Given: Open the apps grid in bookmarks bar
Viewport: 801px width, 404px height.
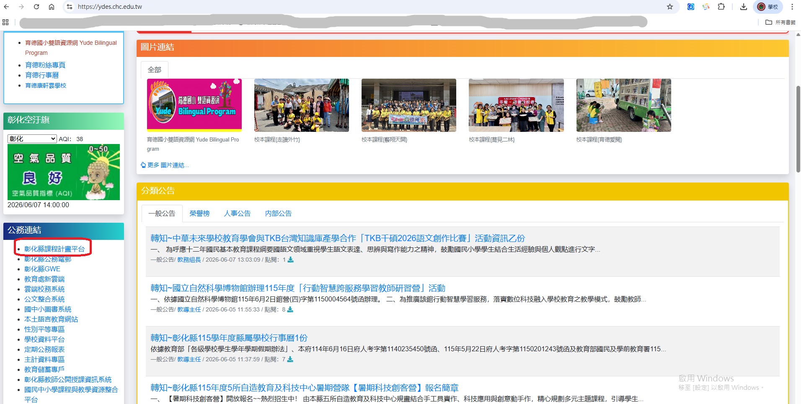Looking at the screenshot, I should [5, 22].
